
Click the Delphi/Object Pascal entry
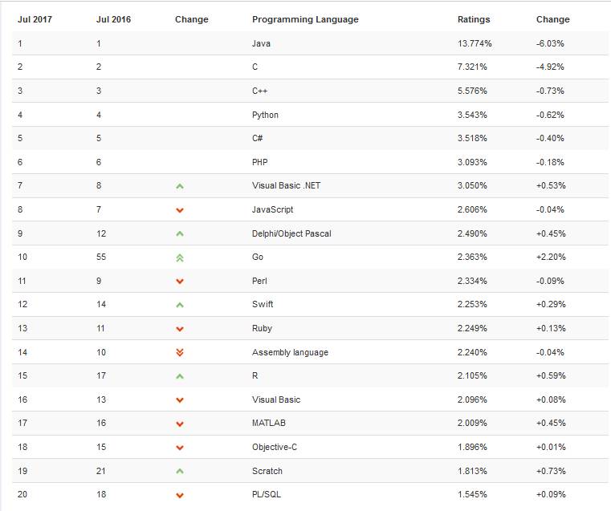click(291, 233)
